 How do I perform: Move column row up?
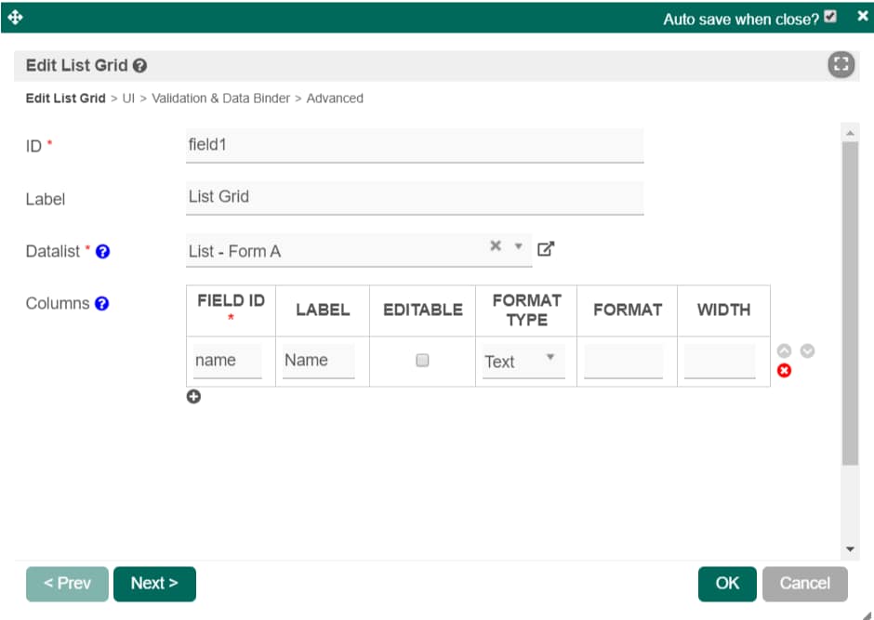(784, 350)
